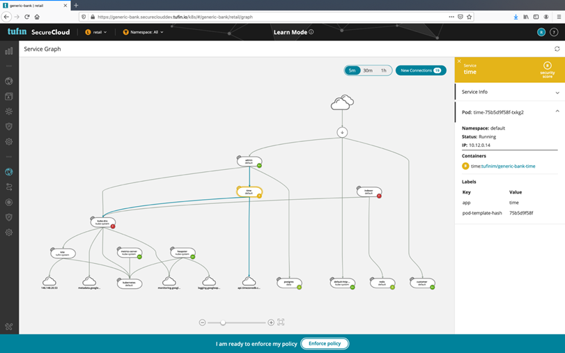Click the pod-template-hash label key
565x353 pixels.
482,213
